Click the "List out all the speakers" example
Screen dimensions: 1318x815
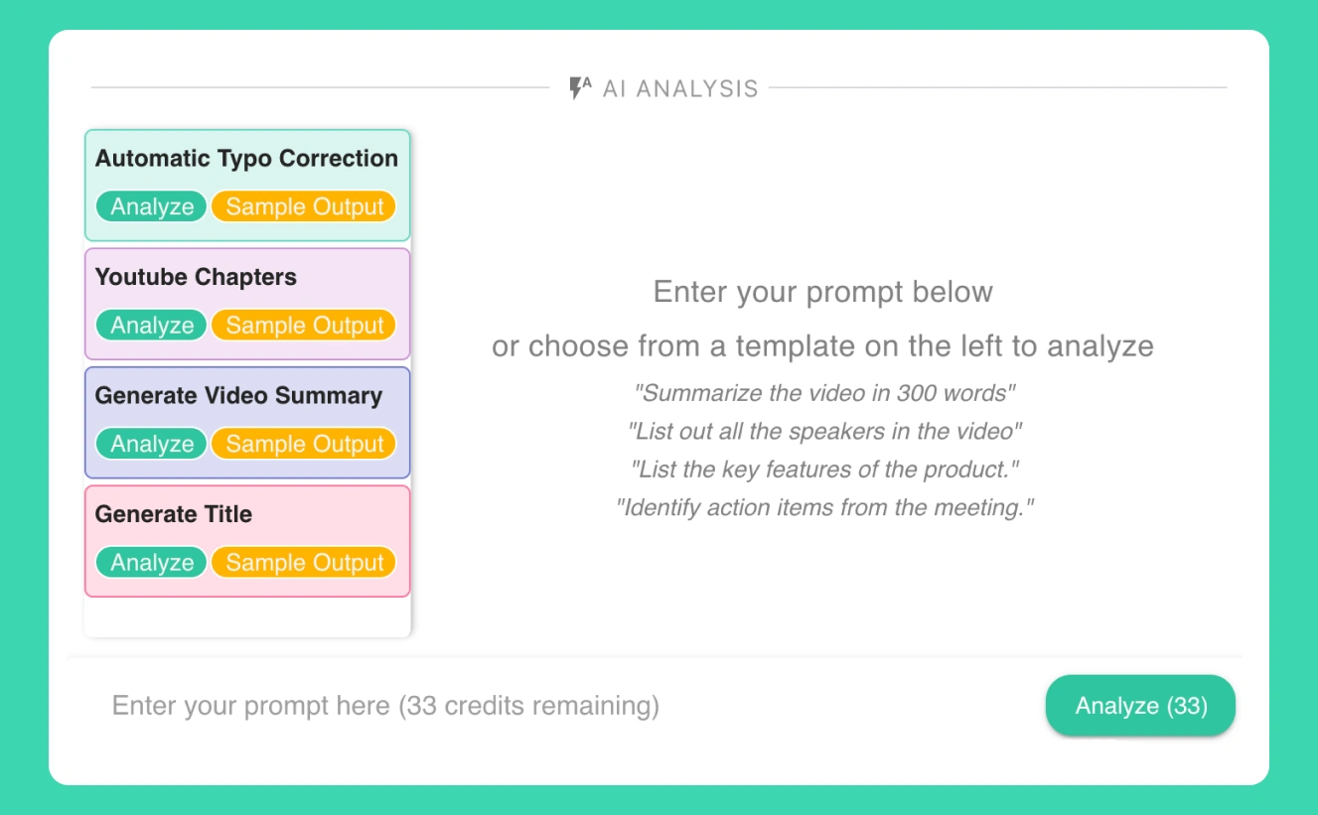pyautogui.click(x=824, y=432)
